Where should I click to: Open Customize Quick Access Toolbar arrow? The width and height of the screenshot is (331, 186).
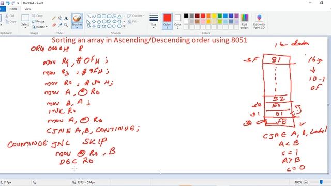[x=18, y=3]
